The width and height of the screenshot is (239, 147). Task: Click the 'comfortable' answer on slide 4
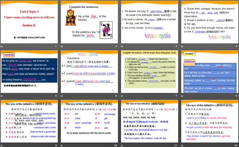(200, 31)
